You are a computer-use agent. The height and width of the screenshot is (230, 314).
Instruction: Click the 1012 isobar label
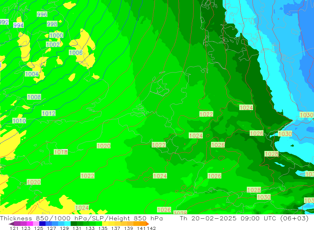[x=48, y=114]
